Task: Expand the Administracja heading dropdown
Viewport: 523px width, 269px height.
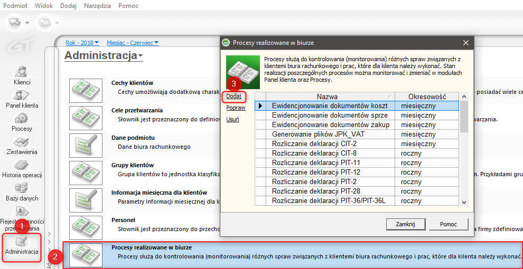Action: [x=141, y=56]
